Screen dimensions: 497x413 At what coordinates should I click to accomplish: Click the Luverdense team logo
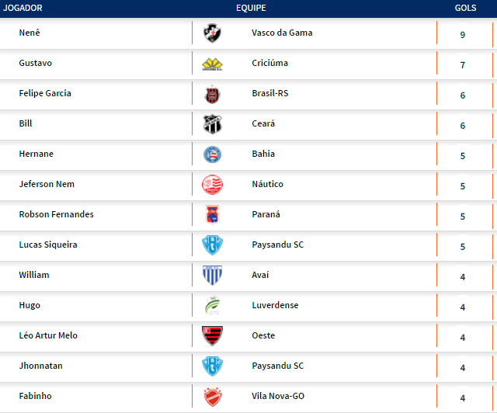pos(212,306)
